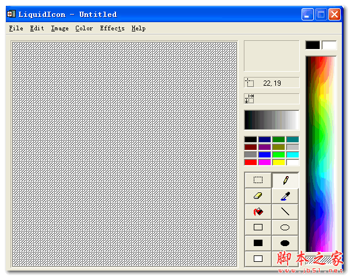This screenshot has height=277, width=350.
Task: Maximize the LiquidIcon window
Action: [x=321, y=15]
